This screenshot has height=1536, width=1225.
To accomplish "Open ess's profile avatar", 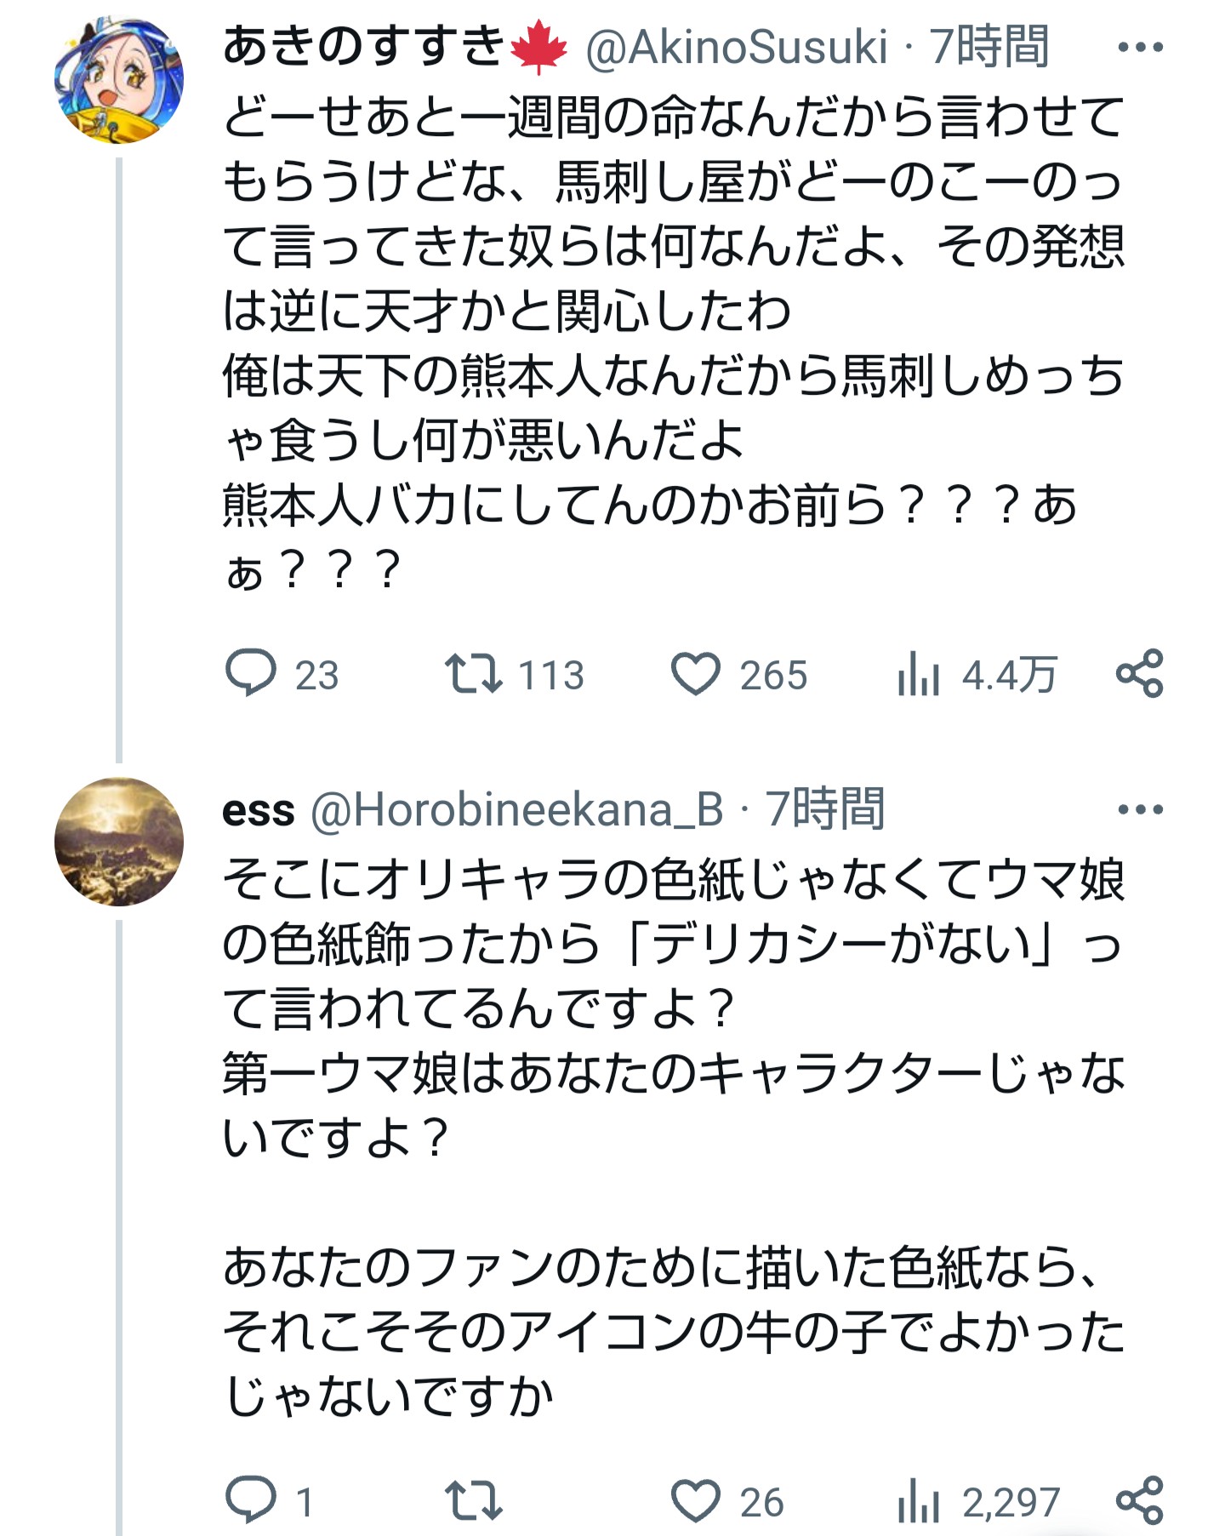I will 119,842.
